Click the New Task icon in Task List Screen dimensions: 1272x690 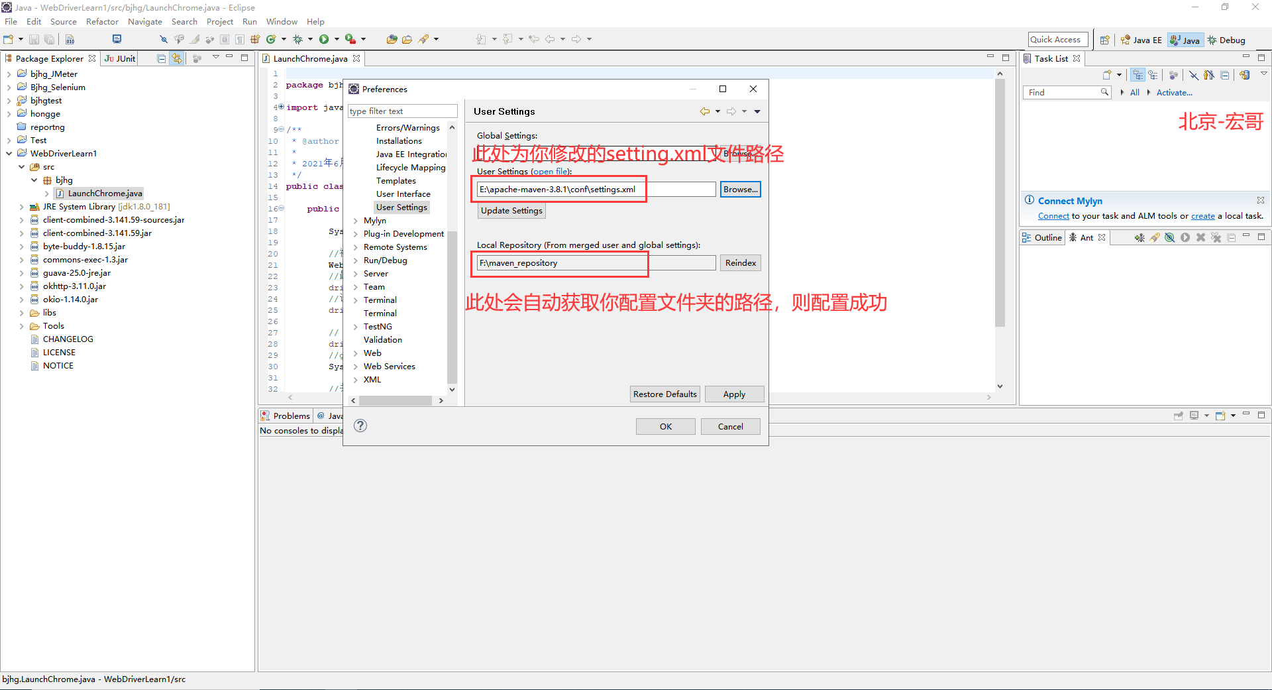coord(1107,75)
